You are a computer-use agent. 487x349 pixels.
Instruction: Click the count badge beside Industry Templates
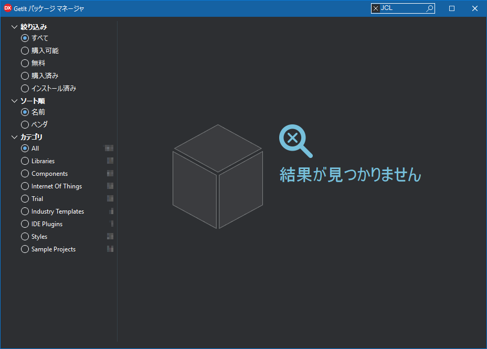[x=109, y=211]
